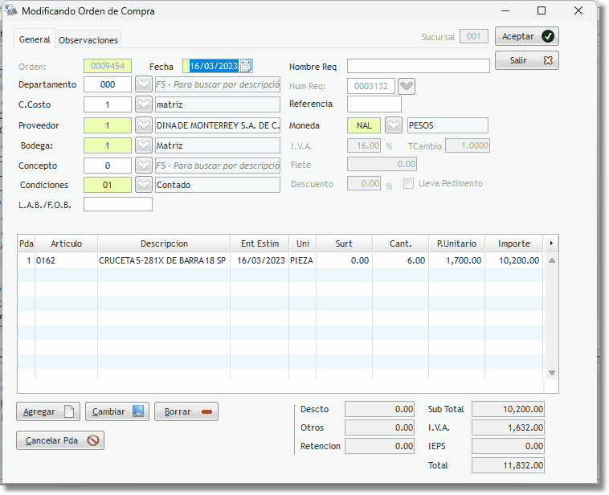Select the CRUCETA 5-281X row in grid
Viewport: 609px width, 495px height.
[161, 260]
